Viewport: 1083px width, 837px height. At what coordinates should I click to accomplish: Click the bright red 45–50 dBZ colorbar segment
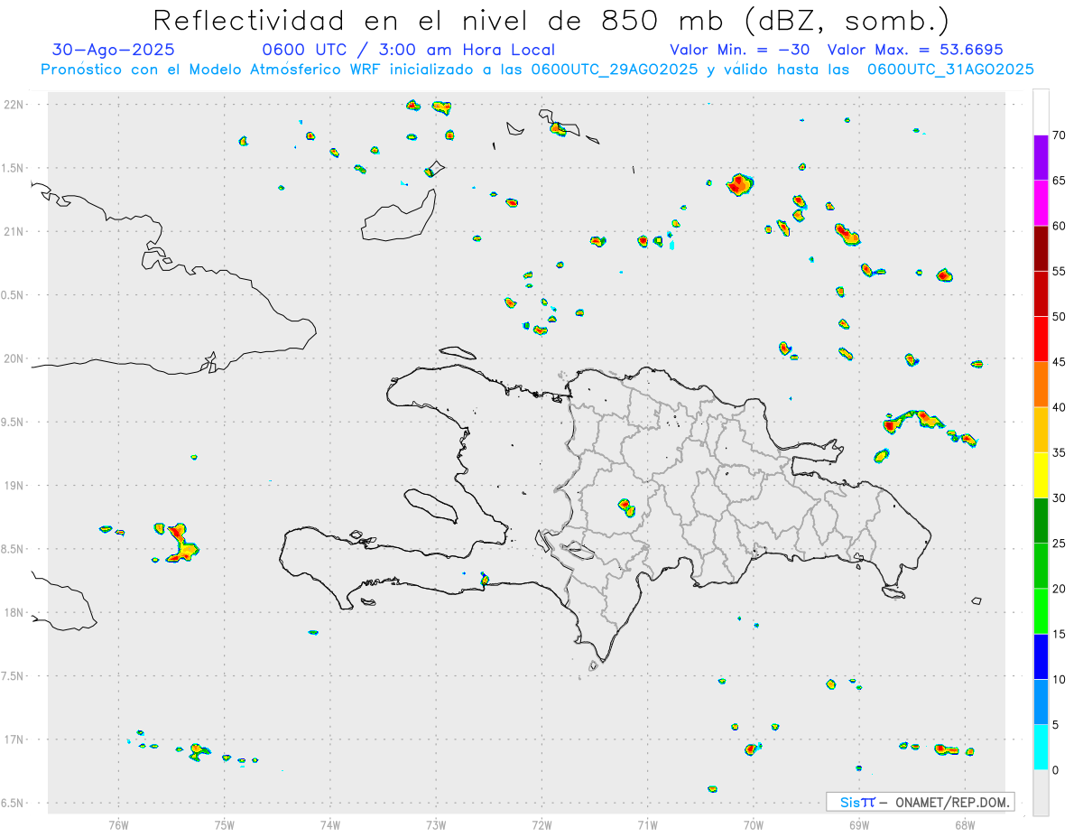tap(1041, 339)
